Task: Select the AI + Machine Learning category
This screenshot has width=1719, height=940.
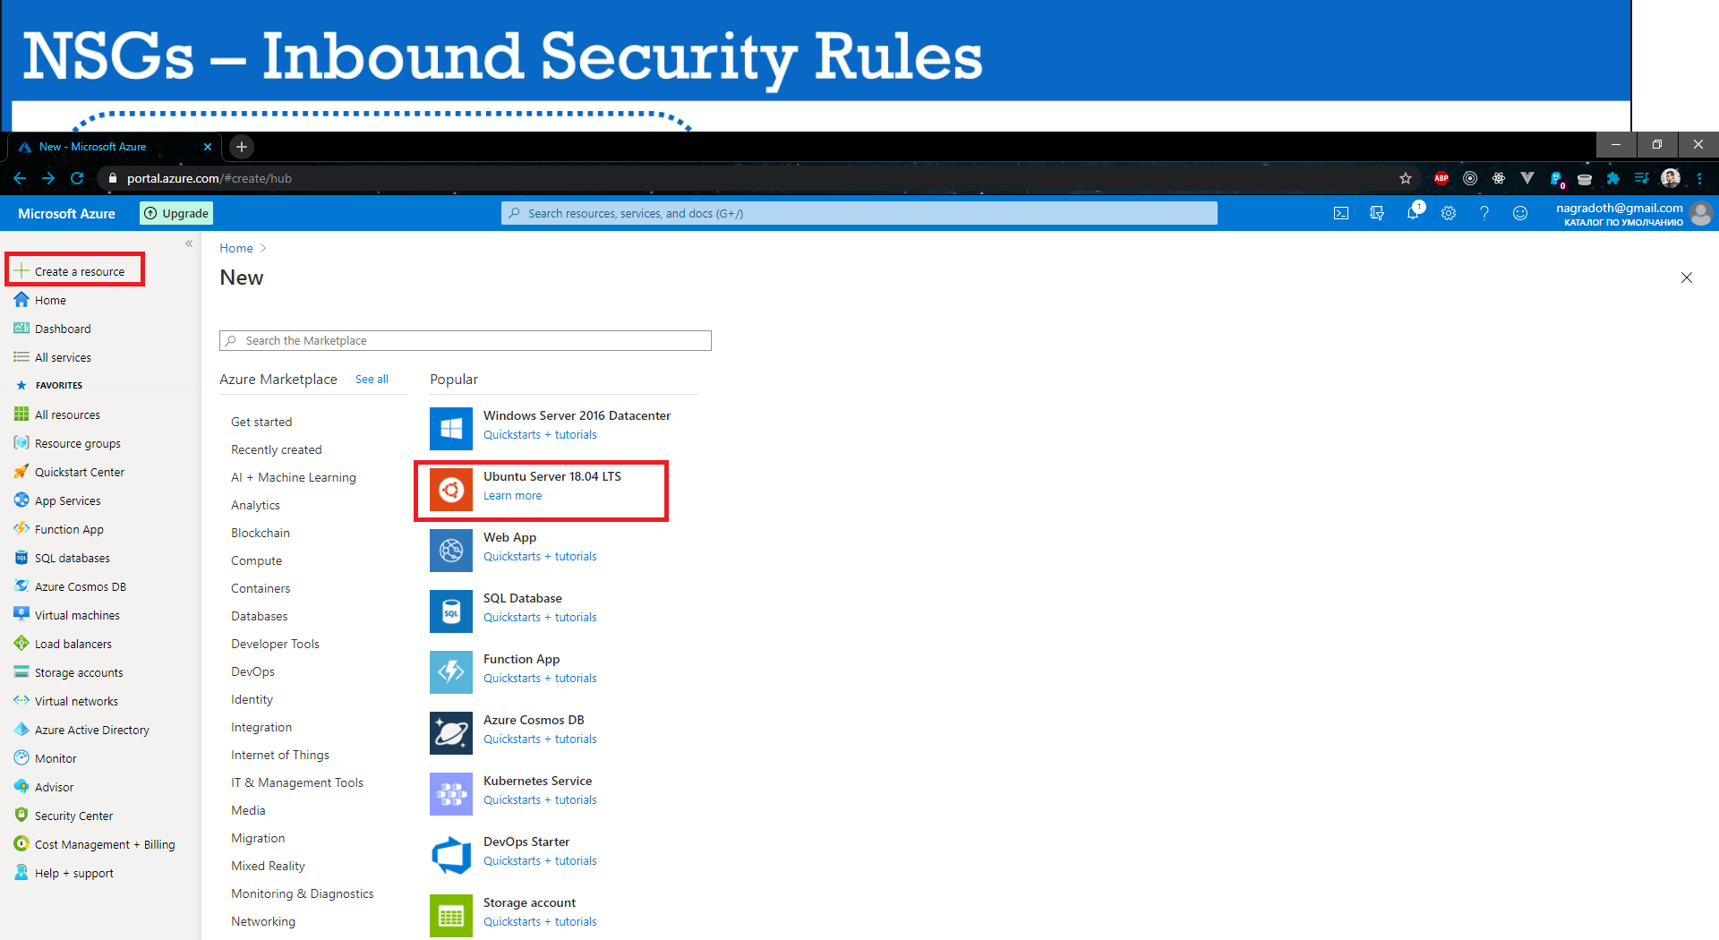Action: tap(294, 477)
